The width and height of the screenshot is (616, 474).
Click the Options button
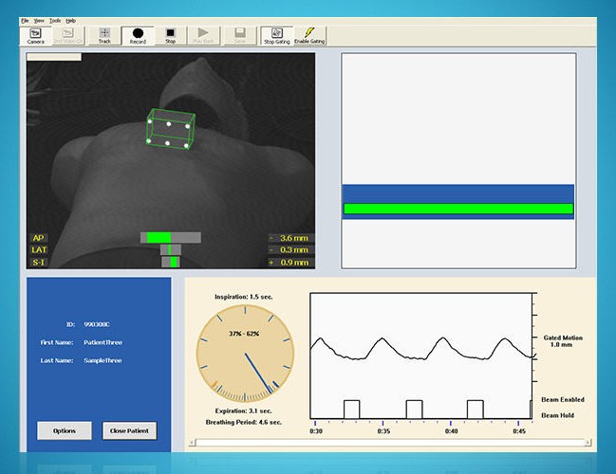pos(65,430)
